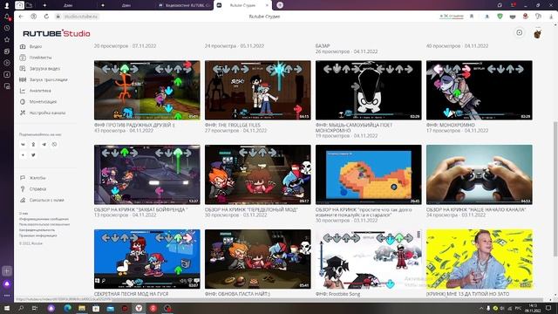Image resolution: width=558 pixels, height=314 pixels.
Task: Select the Rutube Студия tab
Action: (242, 5)
